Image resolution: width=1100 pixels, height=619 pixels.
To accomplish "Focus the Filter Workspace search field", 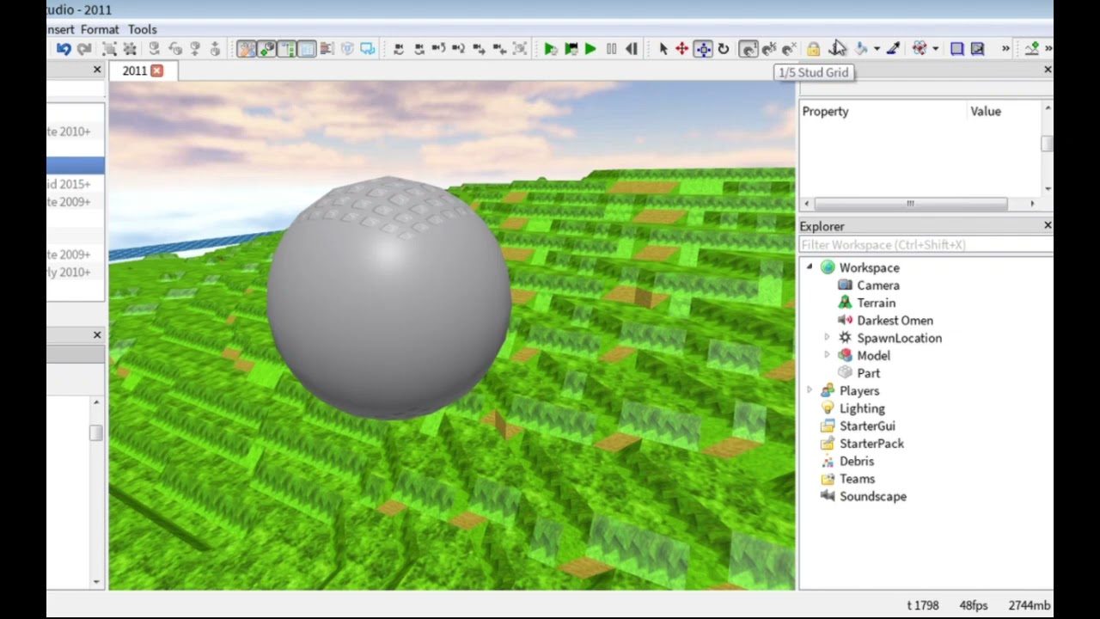I will click(926, 245).
